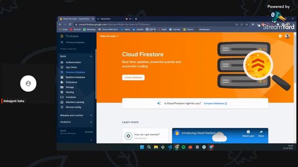Open the Compare Databases link
298x167 pixels.
(215, 103)
